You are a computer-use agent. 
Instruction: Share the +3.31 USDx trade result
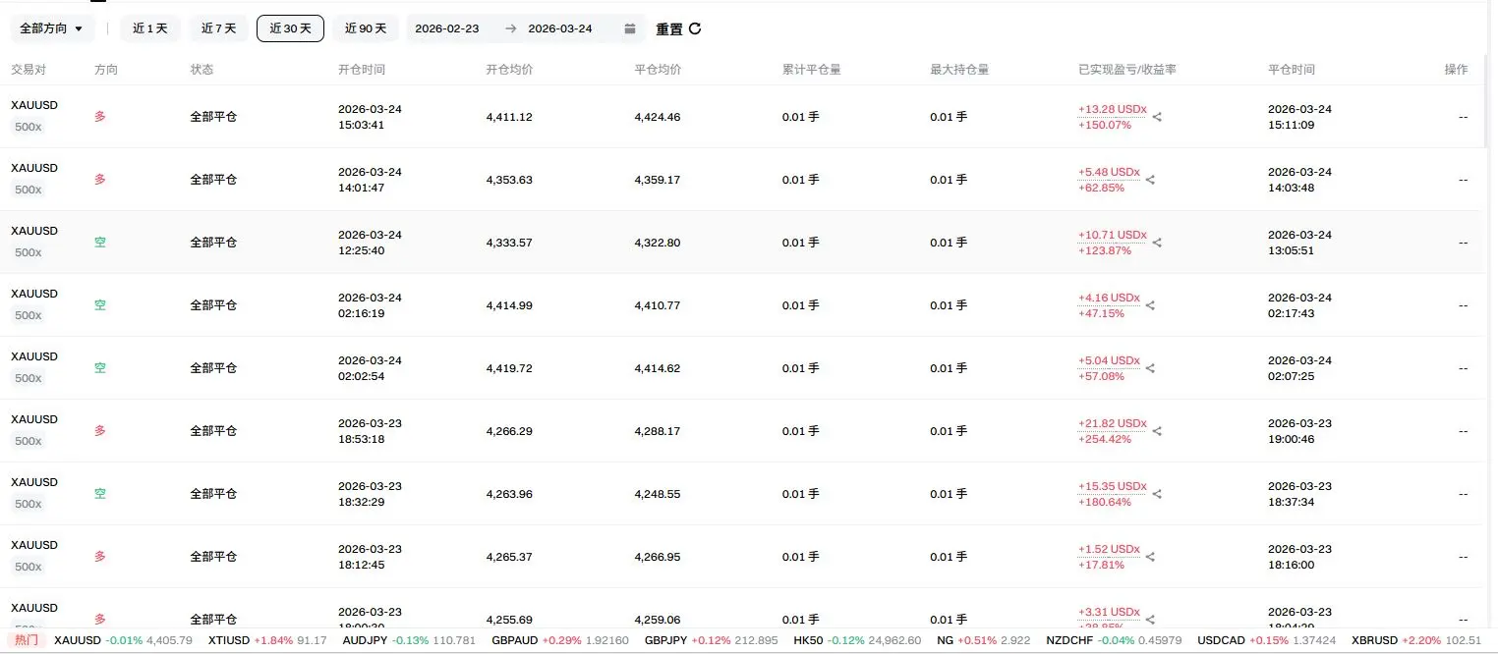pos(1150,620)
